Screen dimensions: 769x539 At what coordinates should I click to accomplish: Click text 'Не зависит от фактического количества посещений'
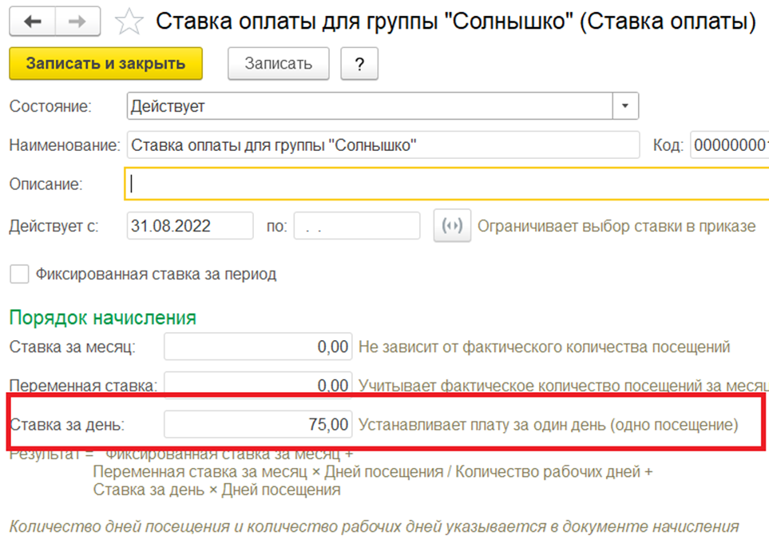(x=545, y=347)
